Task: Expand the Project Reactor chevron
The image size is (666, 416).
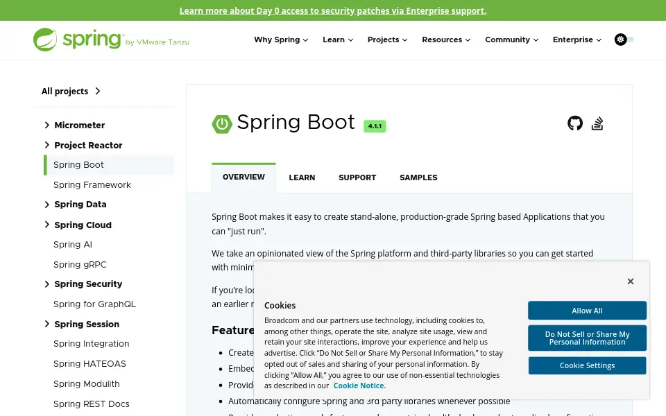Action: 46,145
